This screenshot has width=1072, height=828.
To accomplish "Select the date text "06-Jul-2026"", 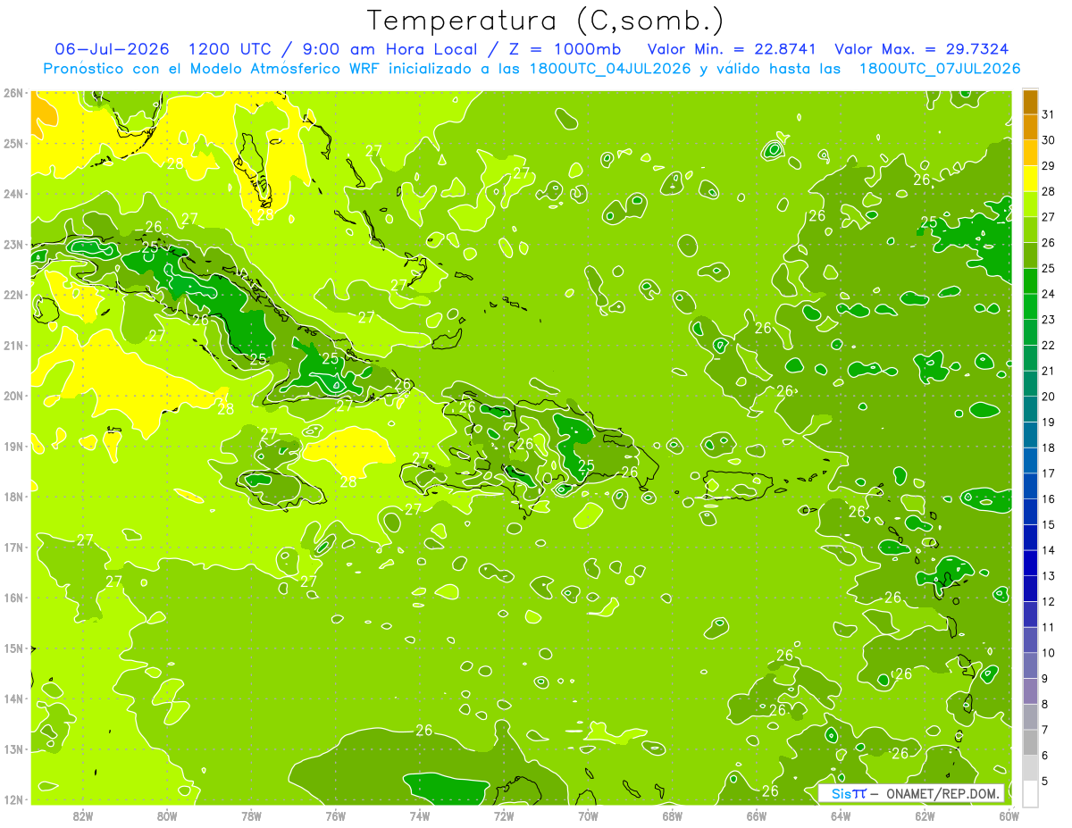I will [112, 49].
